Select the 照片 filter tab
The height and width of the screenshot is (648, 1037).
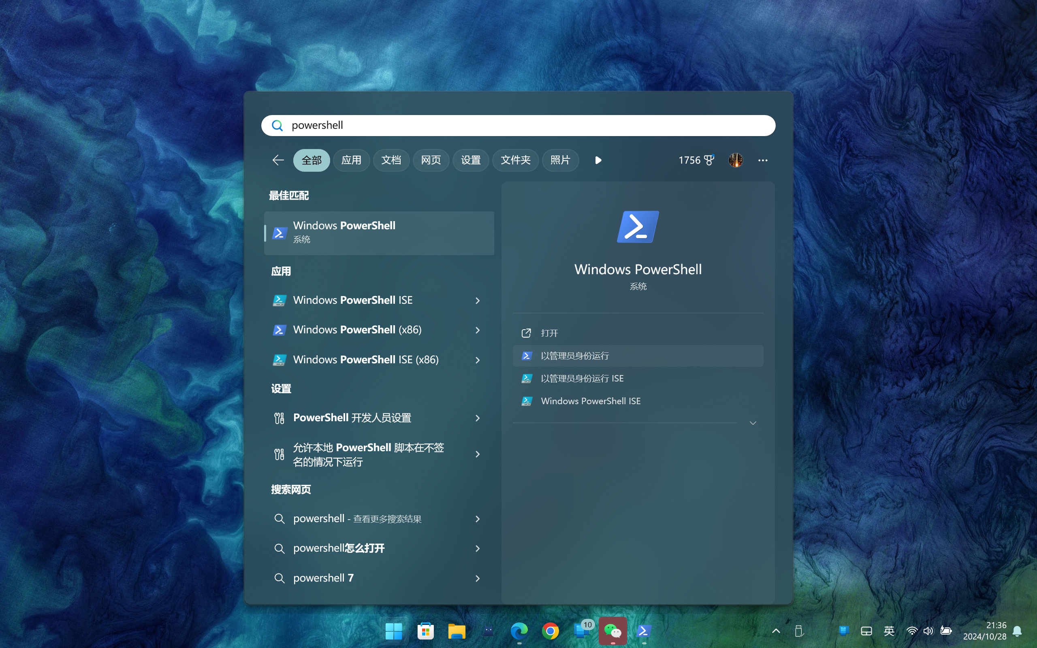561,160
